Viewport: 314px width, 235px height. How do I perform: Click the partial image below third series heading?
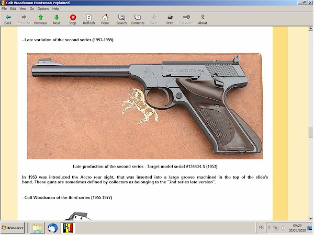pyautogui.click(x=78, y=216)
